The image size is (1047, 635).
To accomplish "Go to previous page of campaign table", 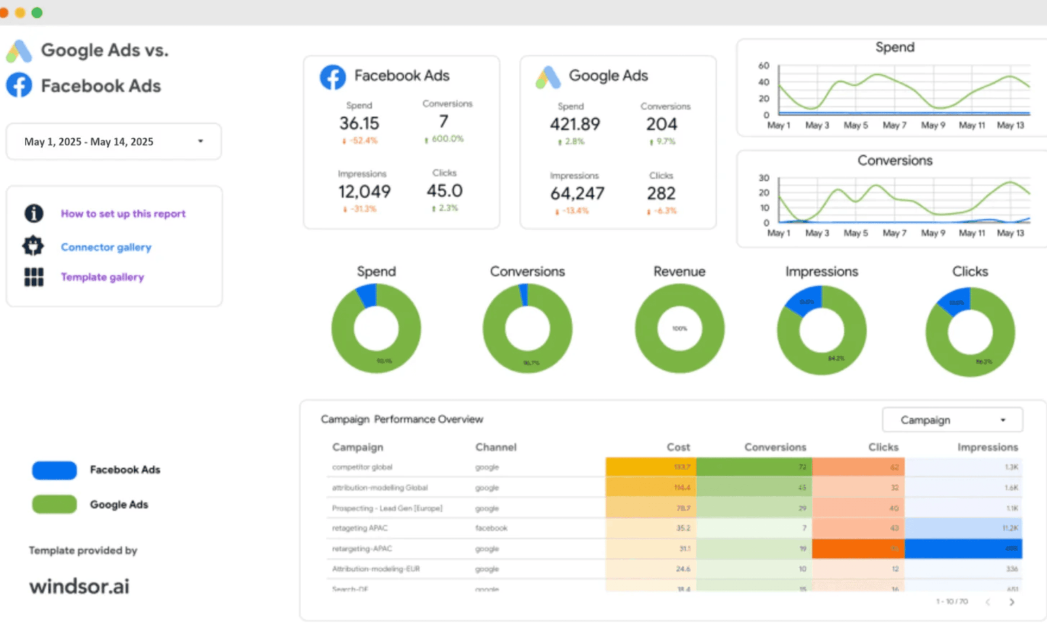I will 988,602.
